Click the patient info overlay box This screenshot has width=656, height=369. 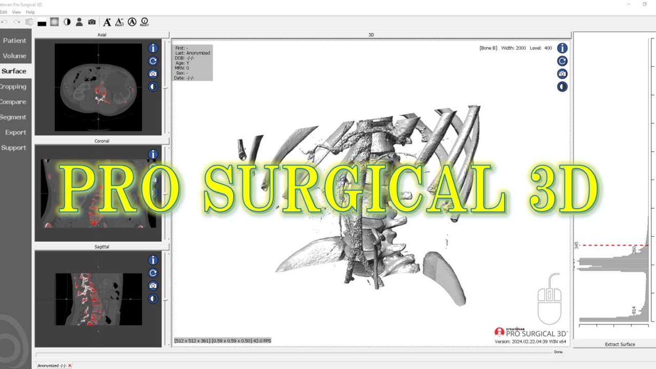(193, 63)
